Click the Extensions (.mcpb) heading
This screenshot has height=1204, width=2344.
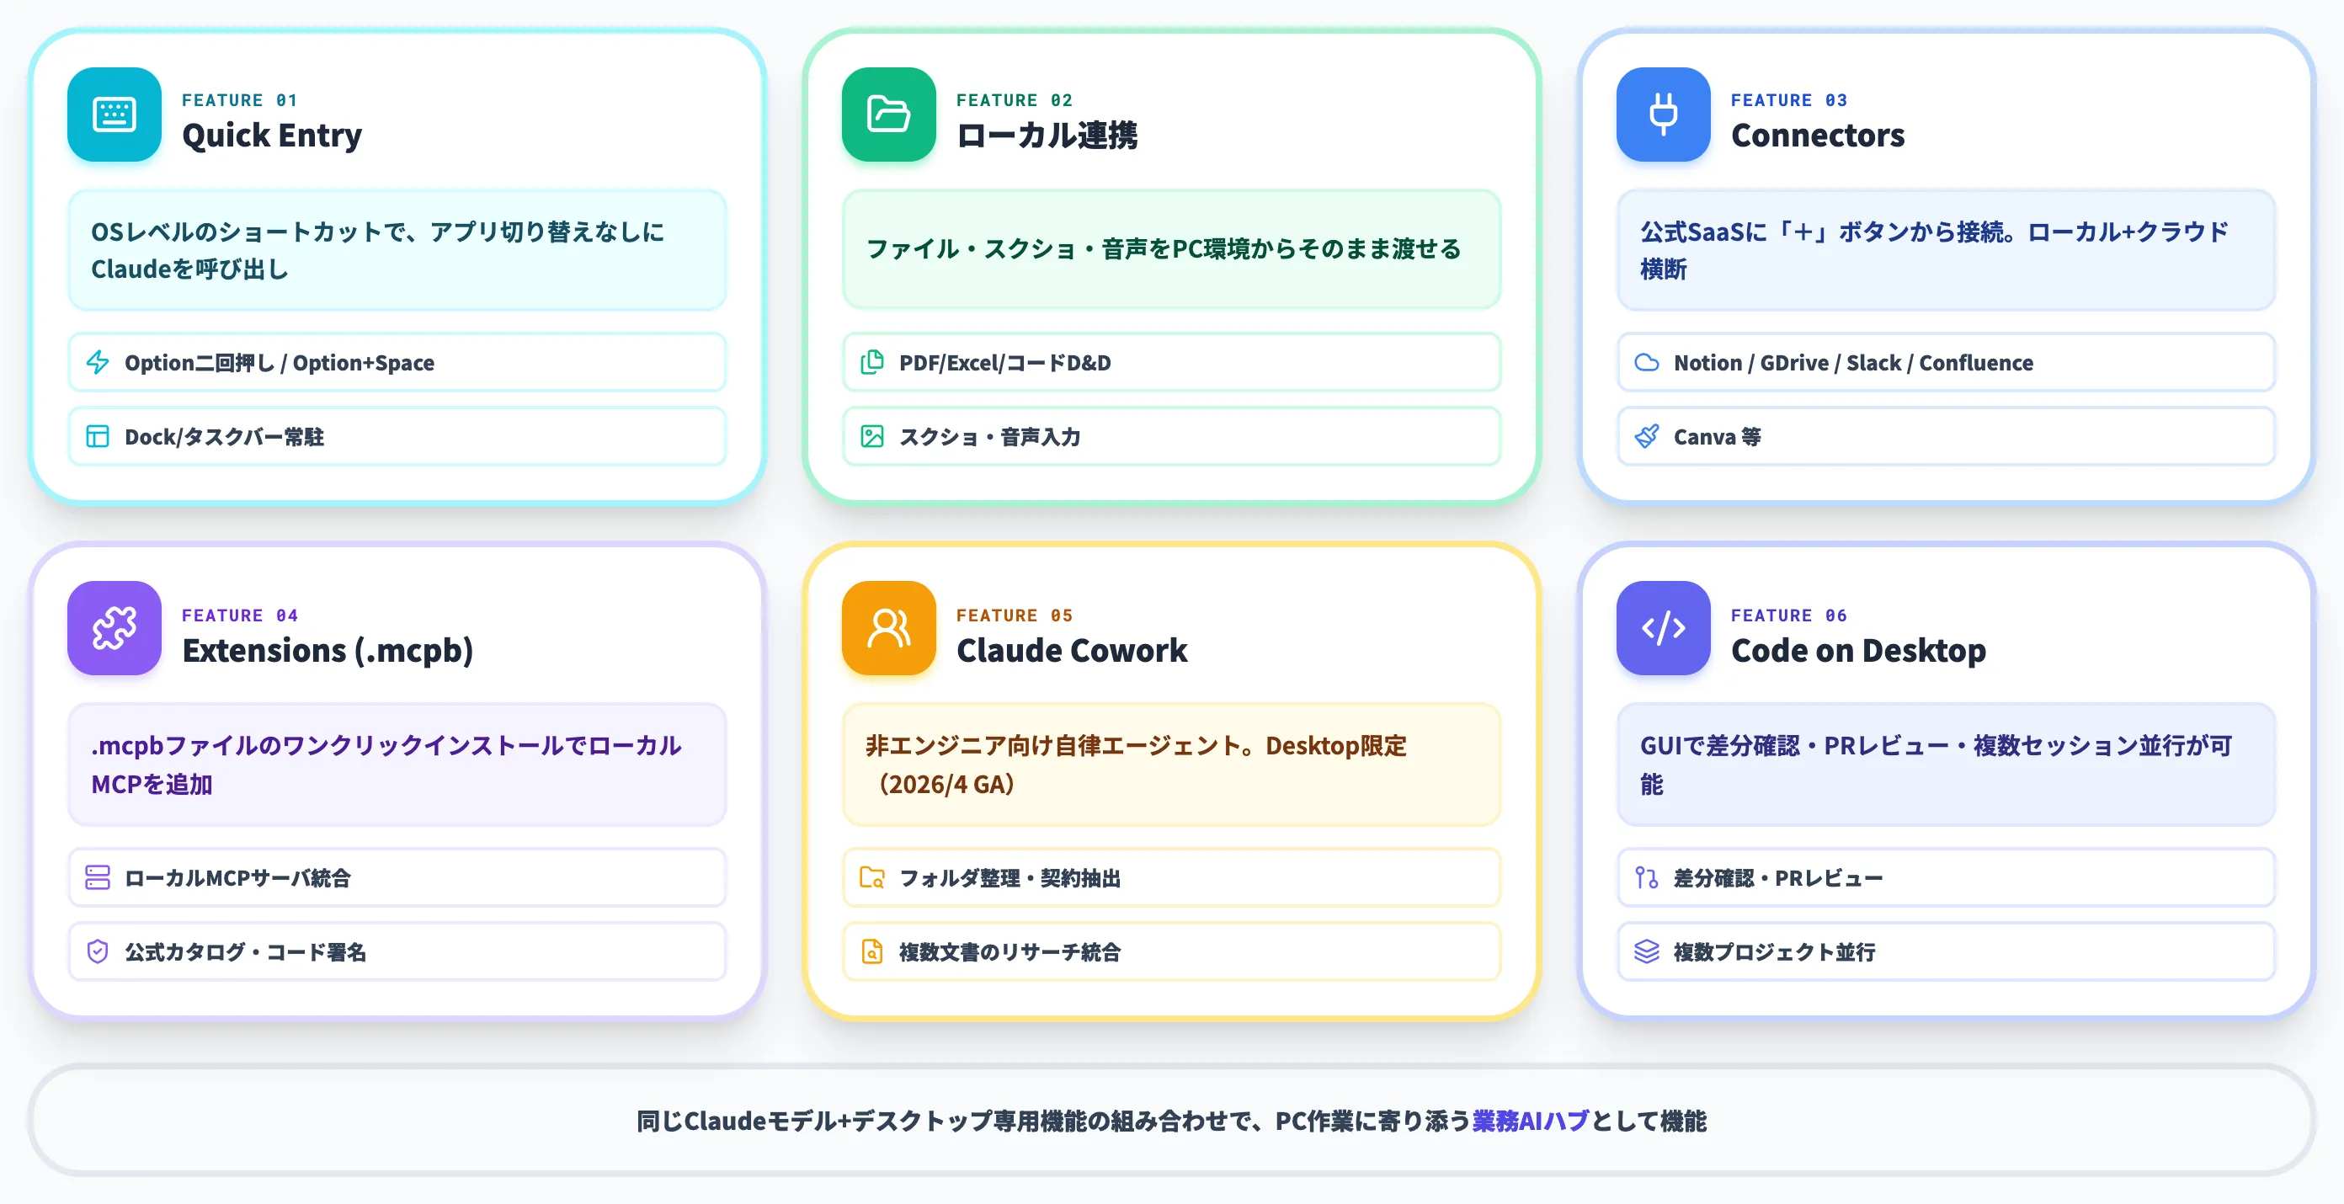328,651
